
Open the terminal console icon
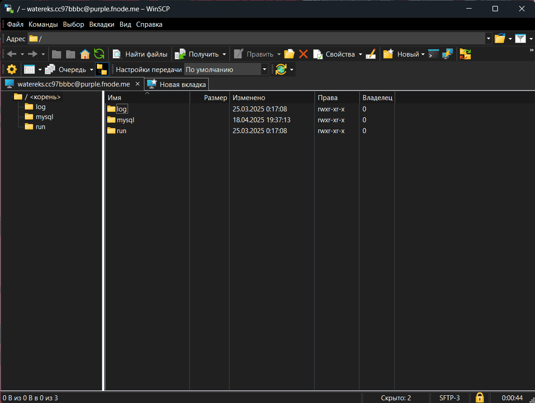(x=434, y=54)
